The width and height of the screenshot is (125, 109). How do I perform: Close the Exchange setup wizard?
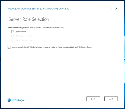click(117, 8)
